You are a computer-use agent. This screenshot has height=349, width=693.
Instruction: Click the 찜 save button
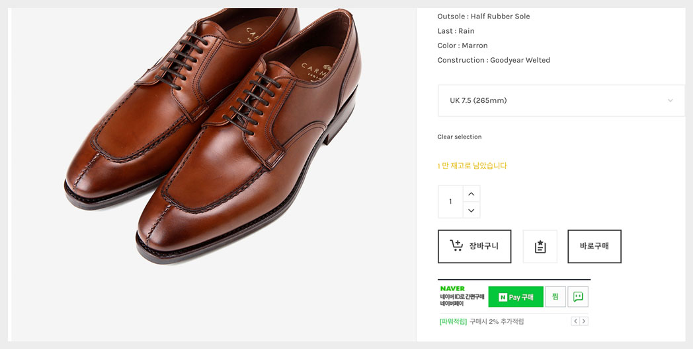555,297
